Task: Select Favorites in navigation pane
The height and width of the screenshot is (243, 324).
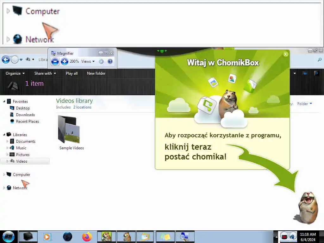Action: (20, 102)
